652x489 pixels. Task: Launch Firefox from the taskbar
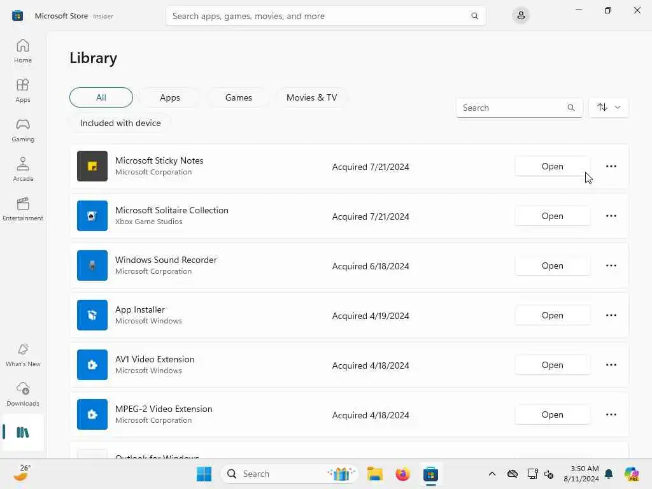tap(402, 474)
